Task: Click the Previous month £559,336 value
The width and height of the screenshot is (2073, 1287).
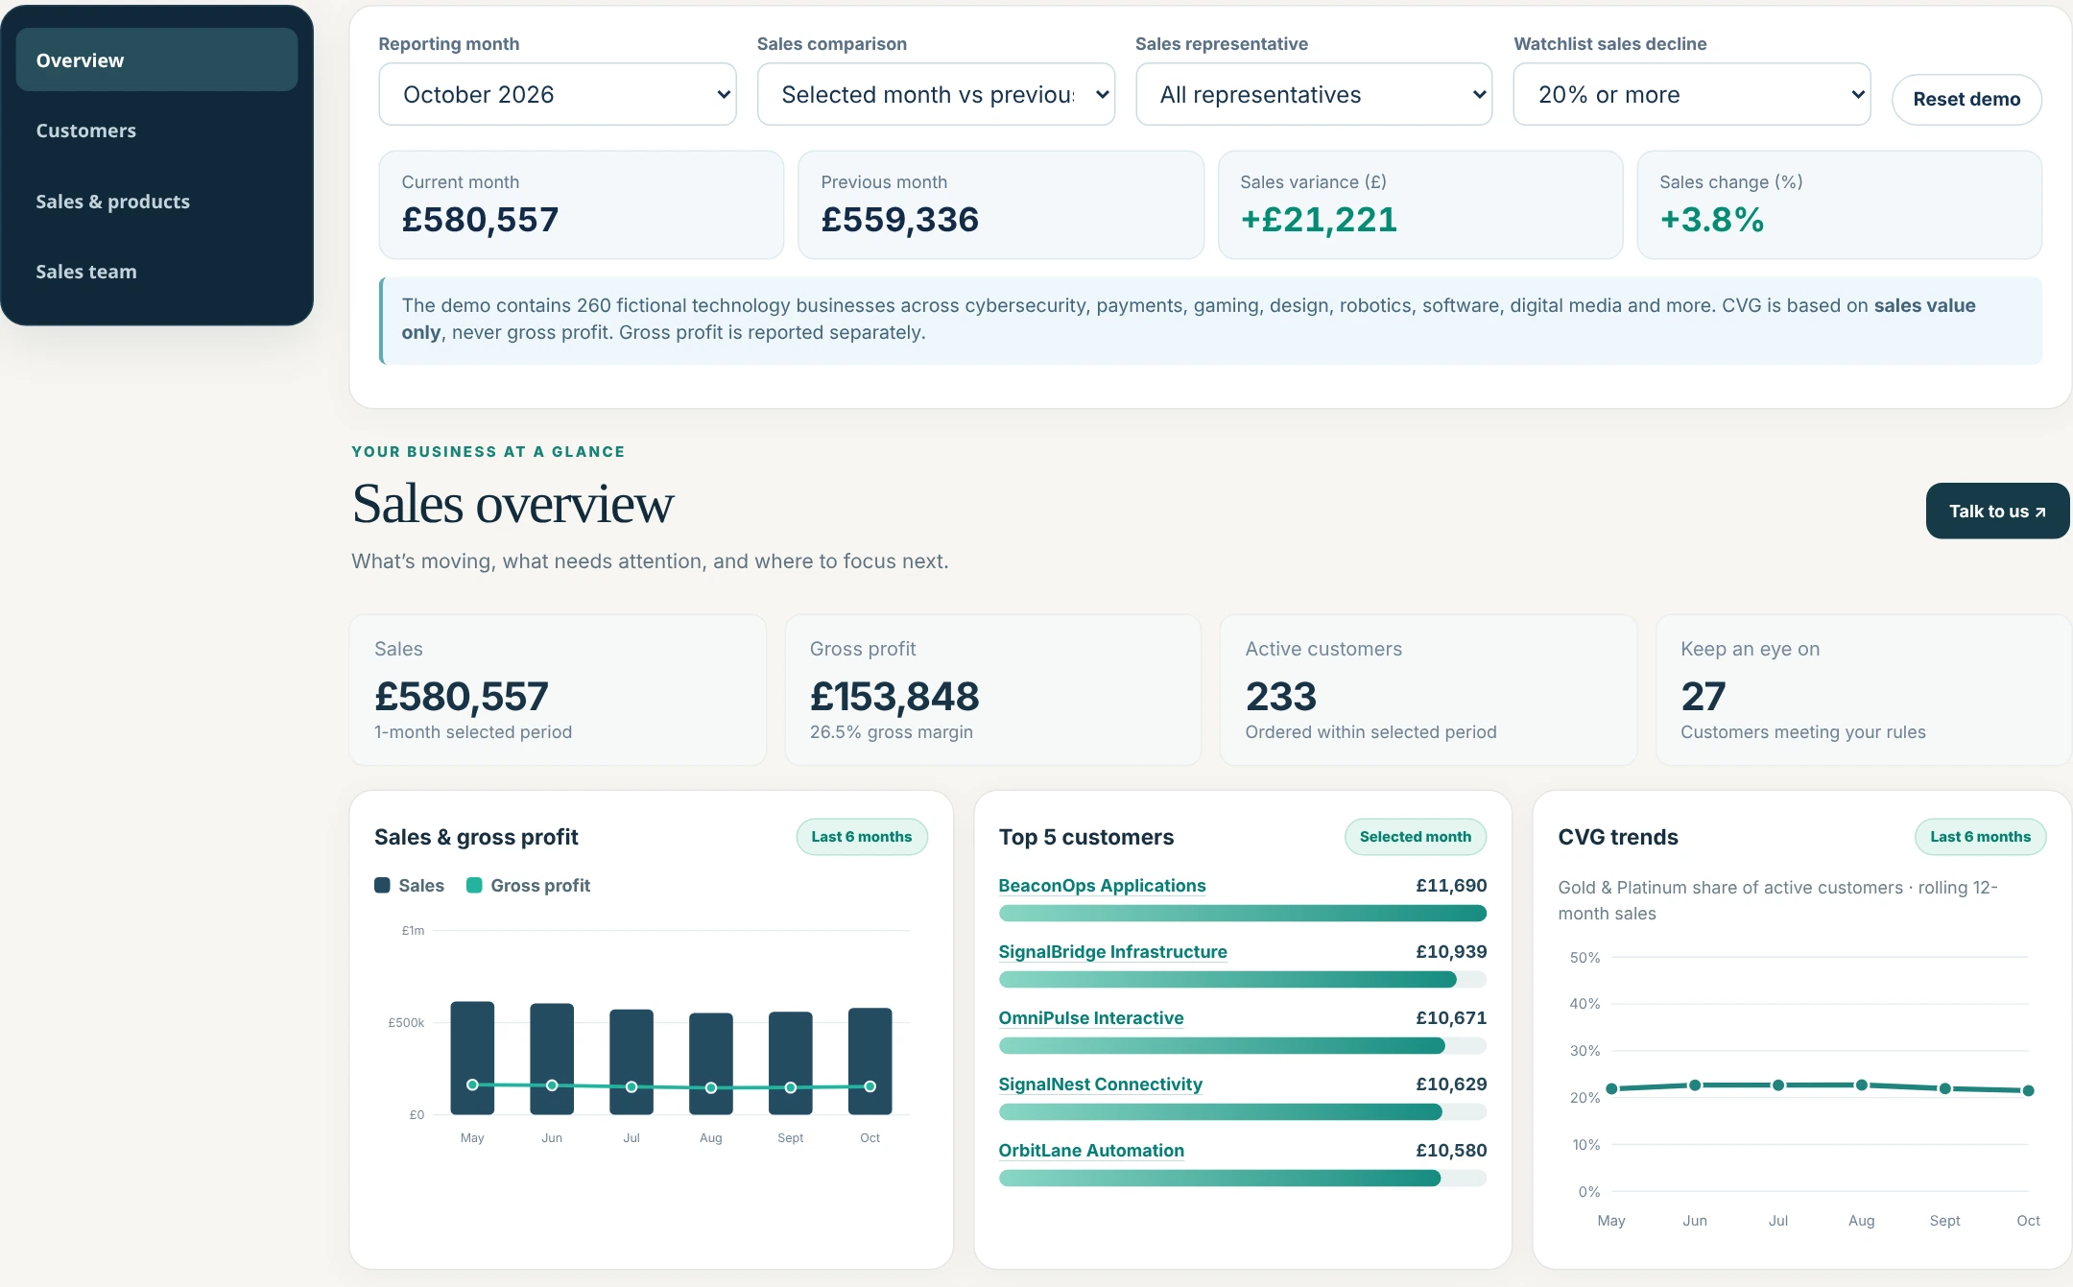Action: tap(899, 220)
